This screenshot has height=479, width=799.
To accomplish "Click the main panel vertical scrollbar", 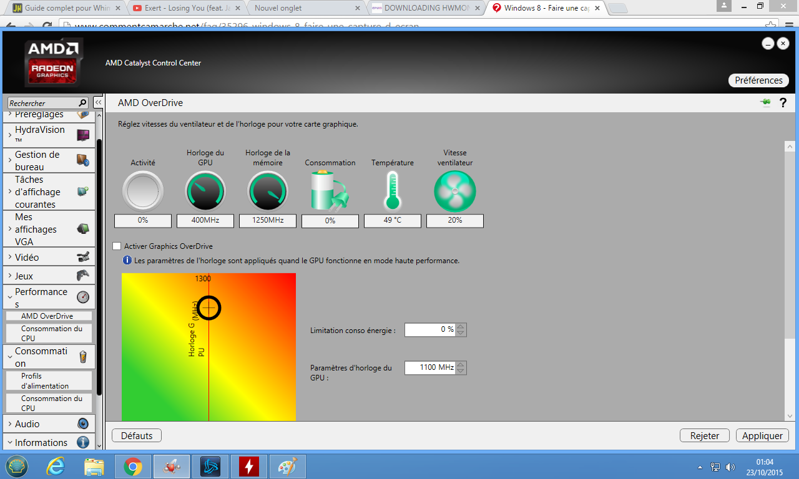I will tap(790, 246).
